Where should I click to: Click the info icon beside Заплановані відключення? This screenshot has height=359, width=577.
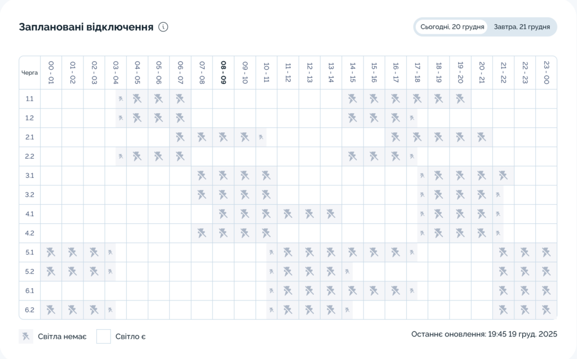[x=163, y=27]
